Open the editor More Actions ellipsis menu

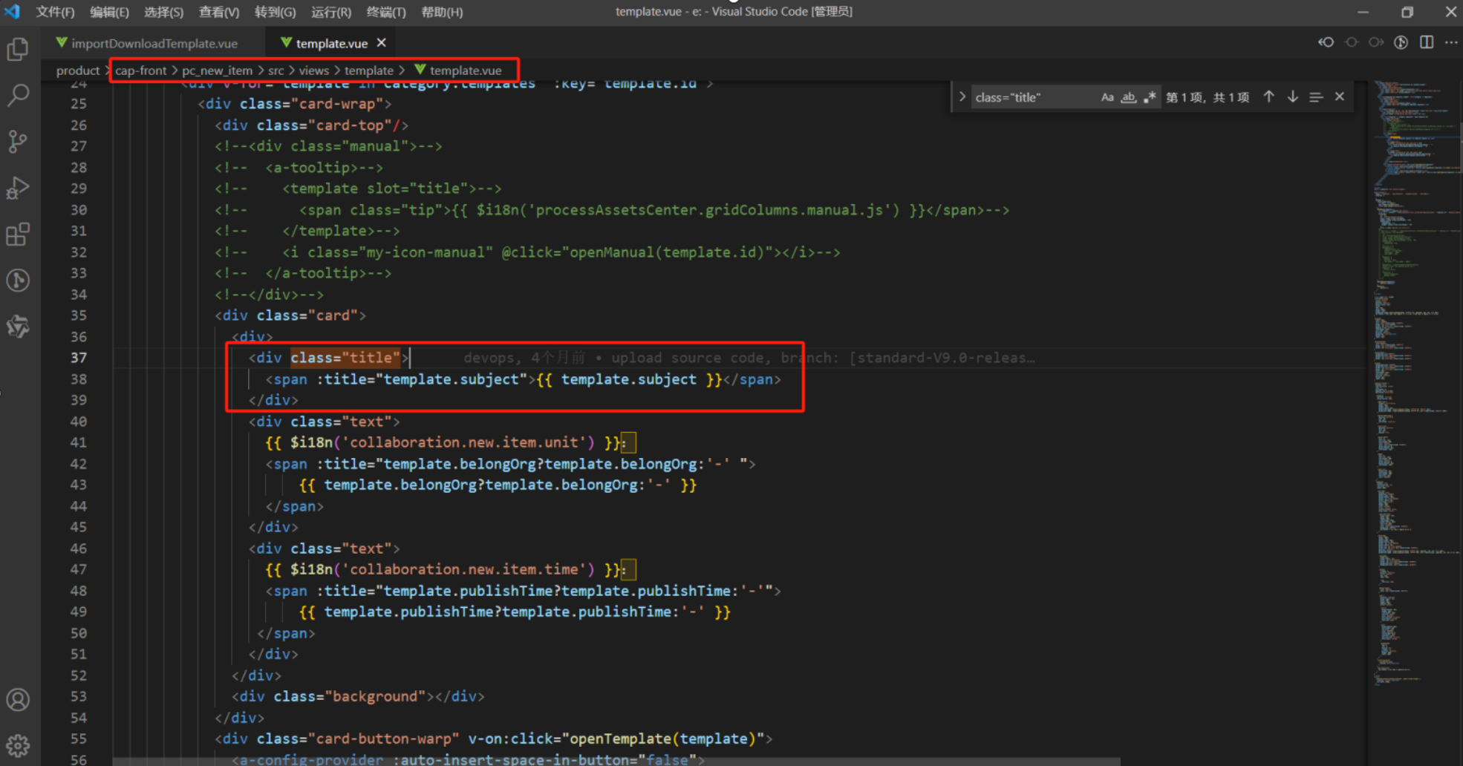pos(1451,42)
